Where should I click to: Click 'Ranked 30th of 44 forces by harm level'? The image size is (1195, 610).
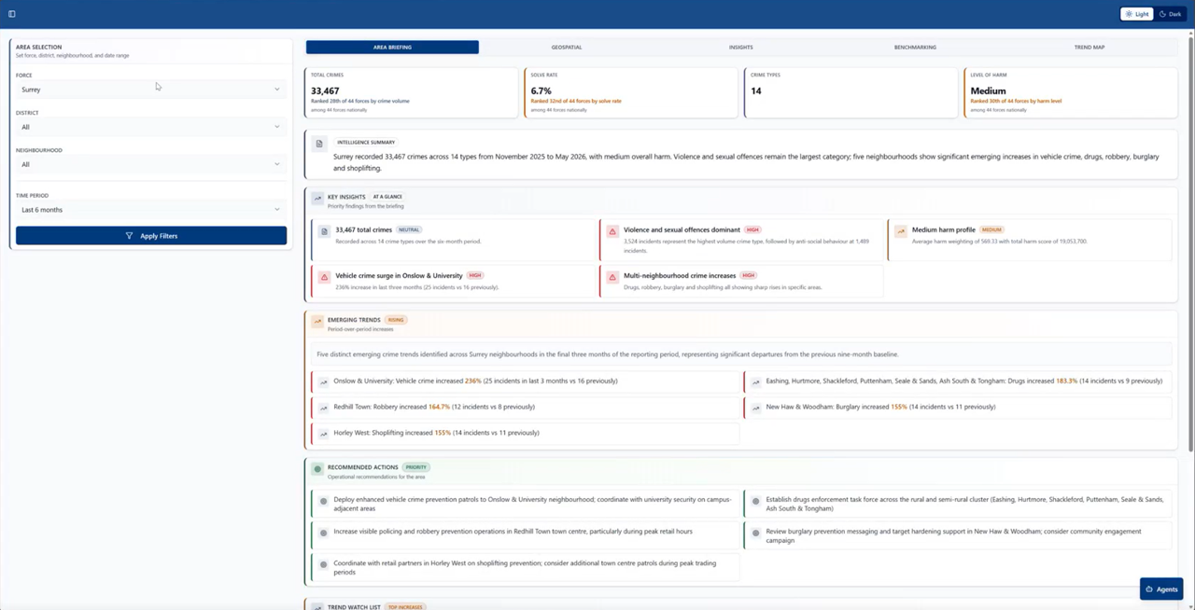(1016, 101)
